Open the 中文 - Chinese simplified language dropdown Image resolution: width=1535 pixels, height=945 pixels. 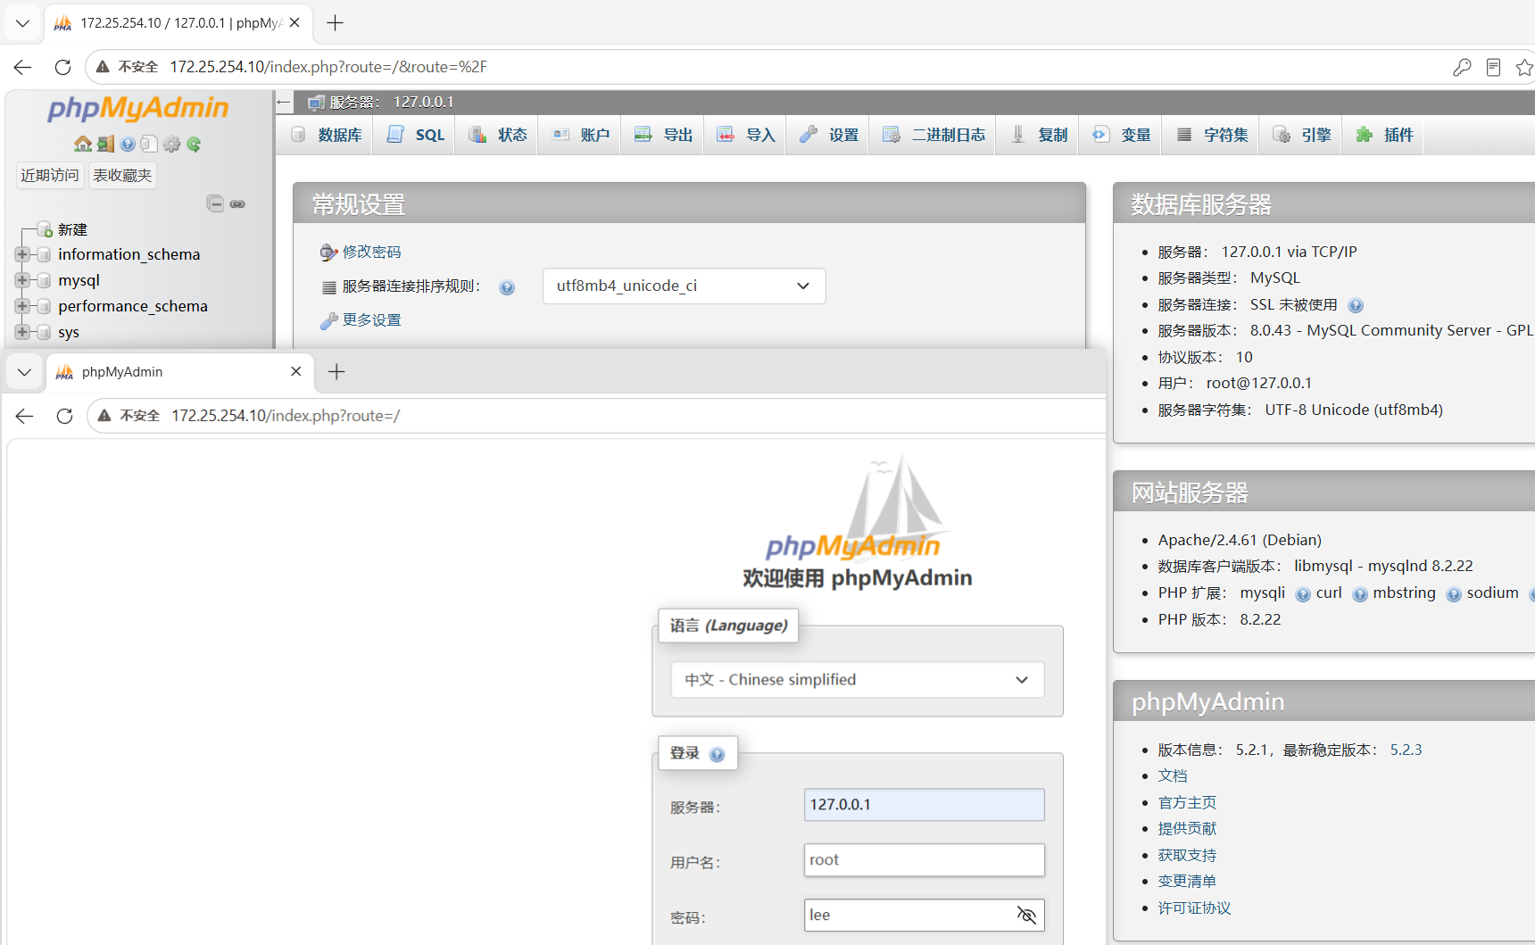858,680
